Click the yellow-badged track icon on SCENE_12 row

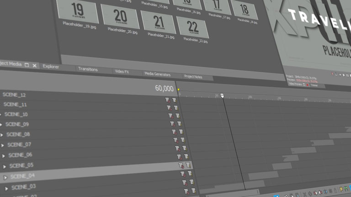coord(174,100)
